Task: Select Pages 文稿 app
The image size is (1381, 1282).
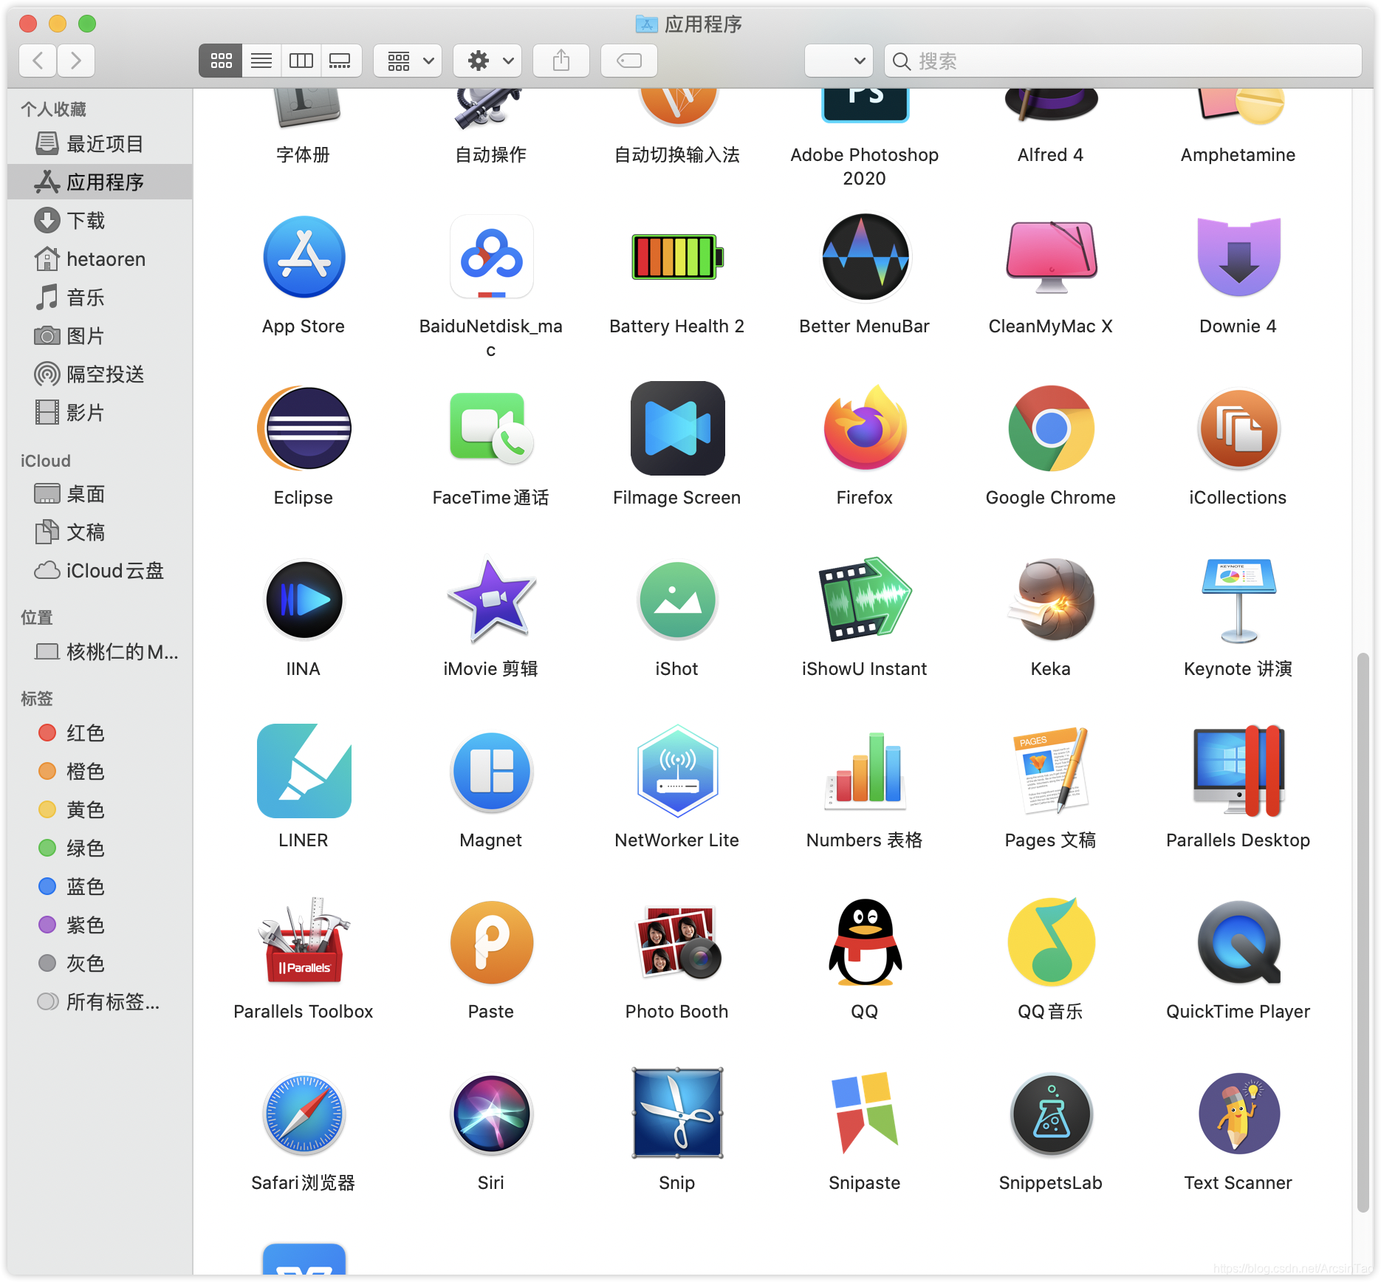Action: point(1051,771)
